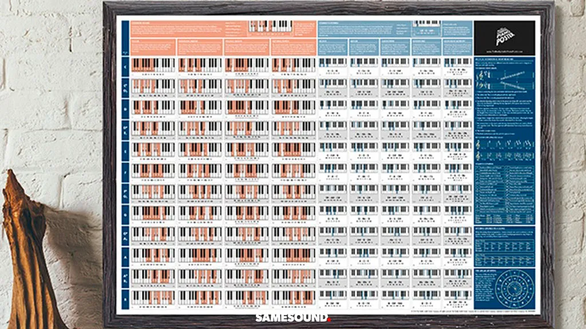
Task: Click the first orange scale keyboard in the C row
Action: tap(153, 65)
